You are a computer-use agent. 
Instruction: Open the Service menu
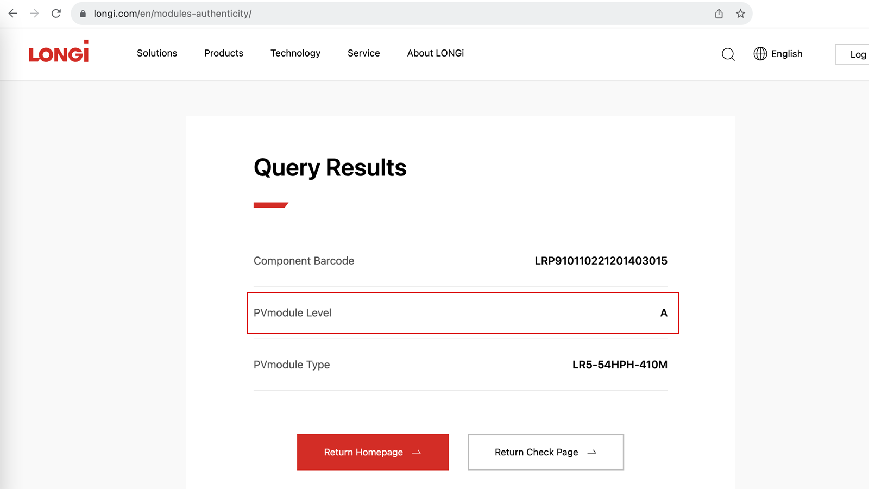(364, 53)
